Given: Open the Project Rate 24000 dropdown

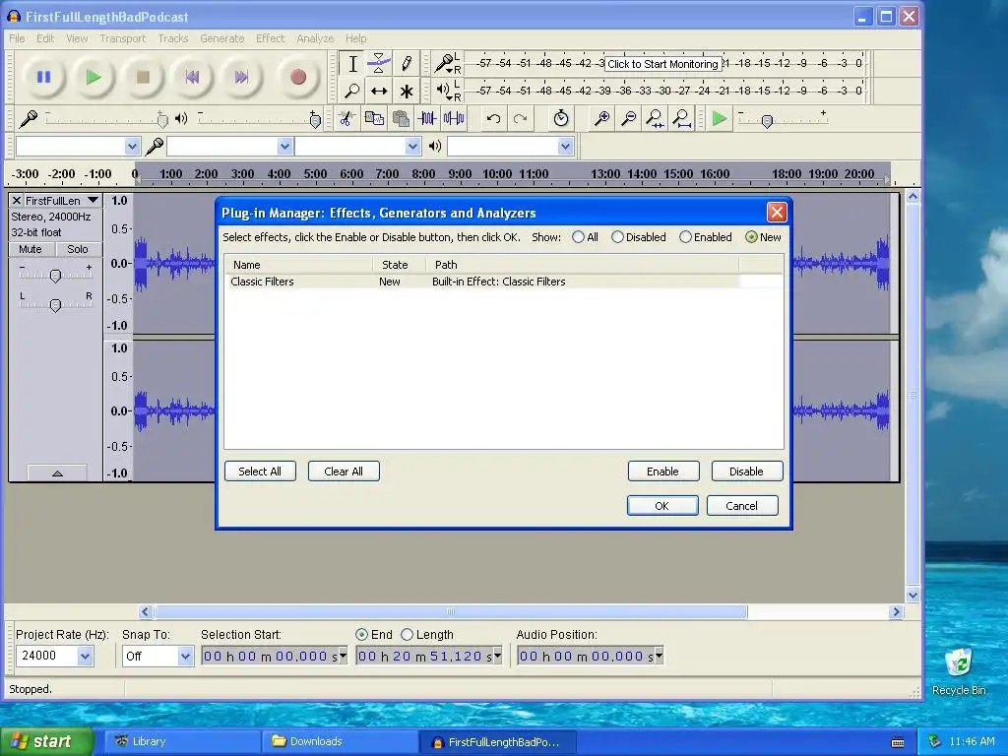Looking at the screenshot, I should 85,656.
